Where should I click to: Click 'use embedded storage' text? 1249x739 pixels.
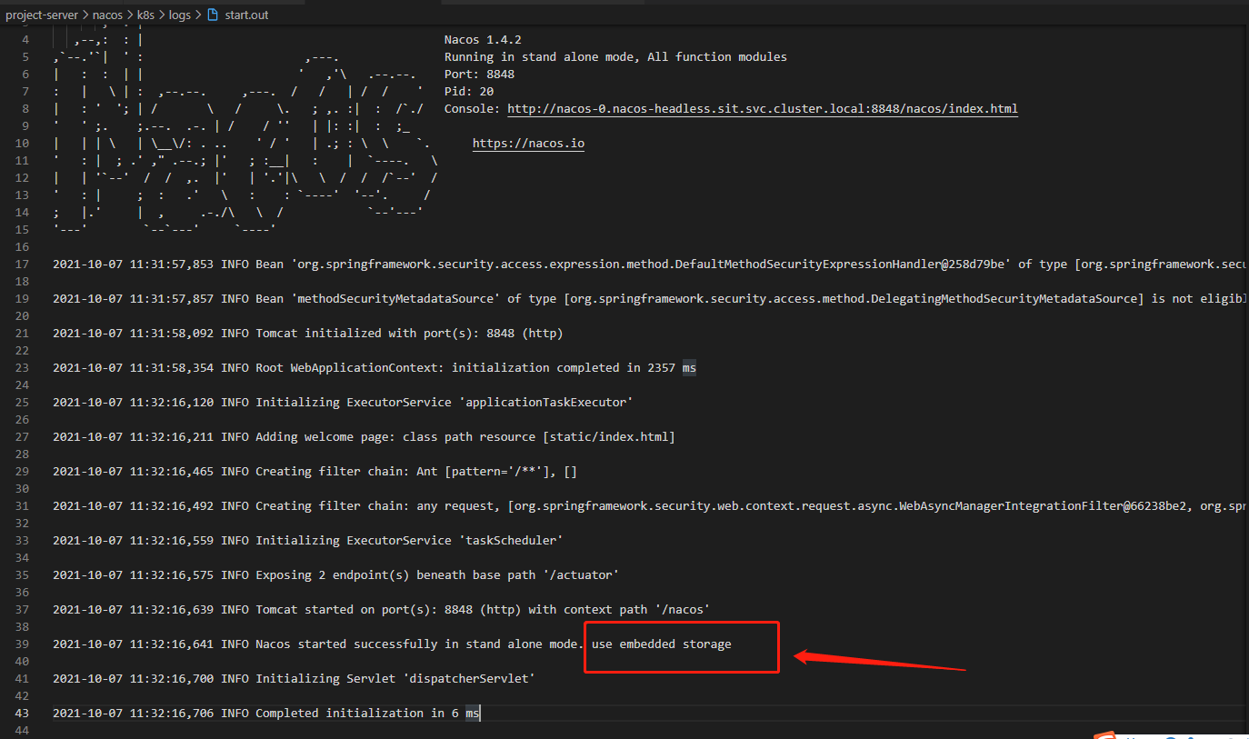point(661,644)
